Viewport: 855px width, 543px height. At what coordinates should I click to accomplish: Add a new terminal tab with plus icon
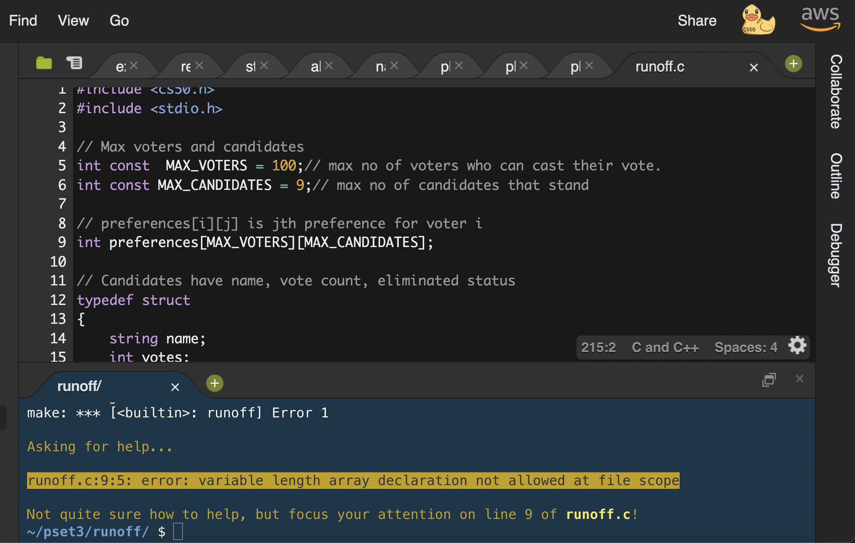(215, 383)
